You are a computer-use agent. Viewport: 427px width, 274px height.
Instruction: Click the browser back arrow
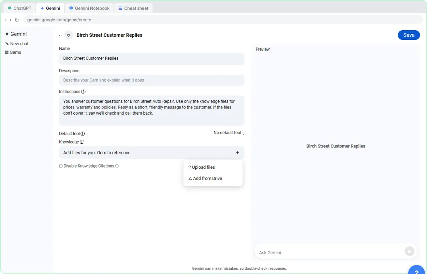point(5,20)
